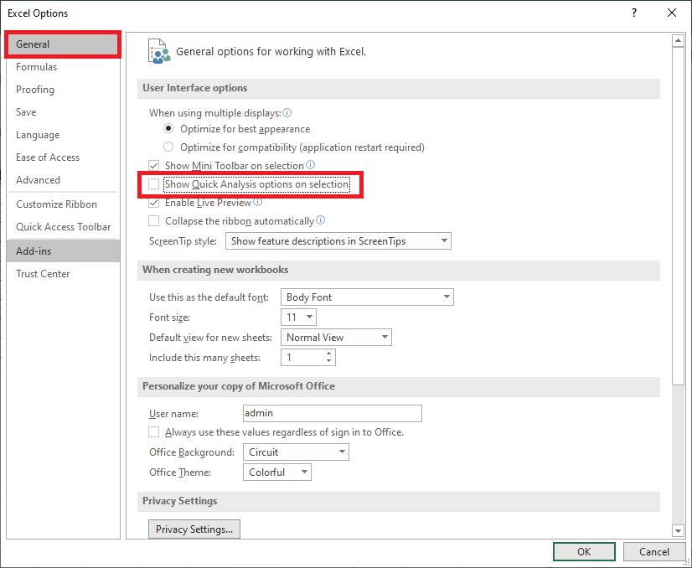Click the scrollbar up arrow
This screenshot has width=692, height=568.
pyautogui.click(x=678, y=41)
